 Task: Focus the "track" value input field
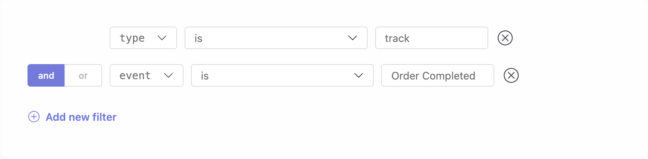click(431, 38)
